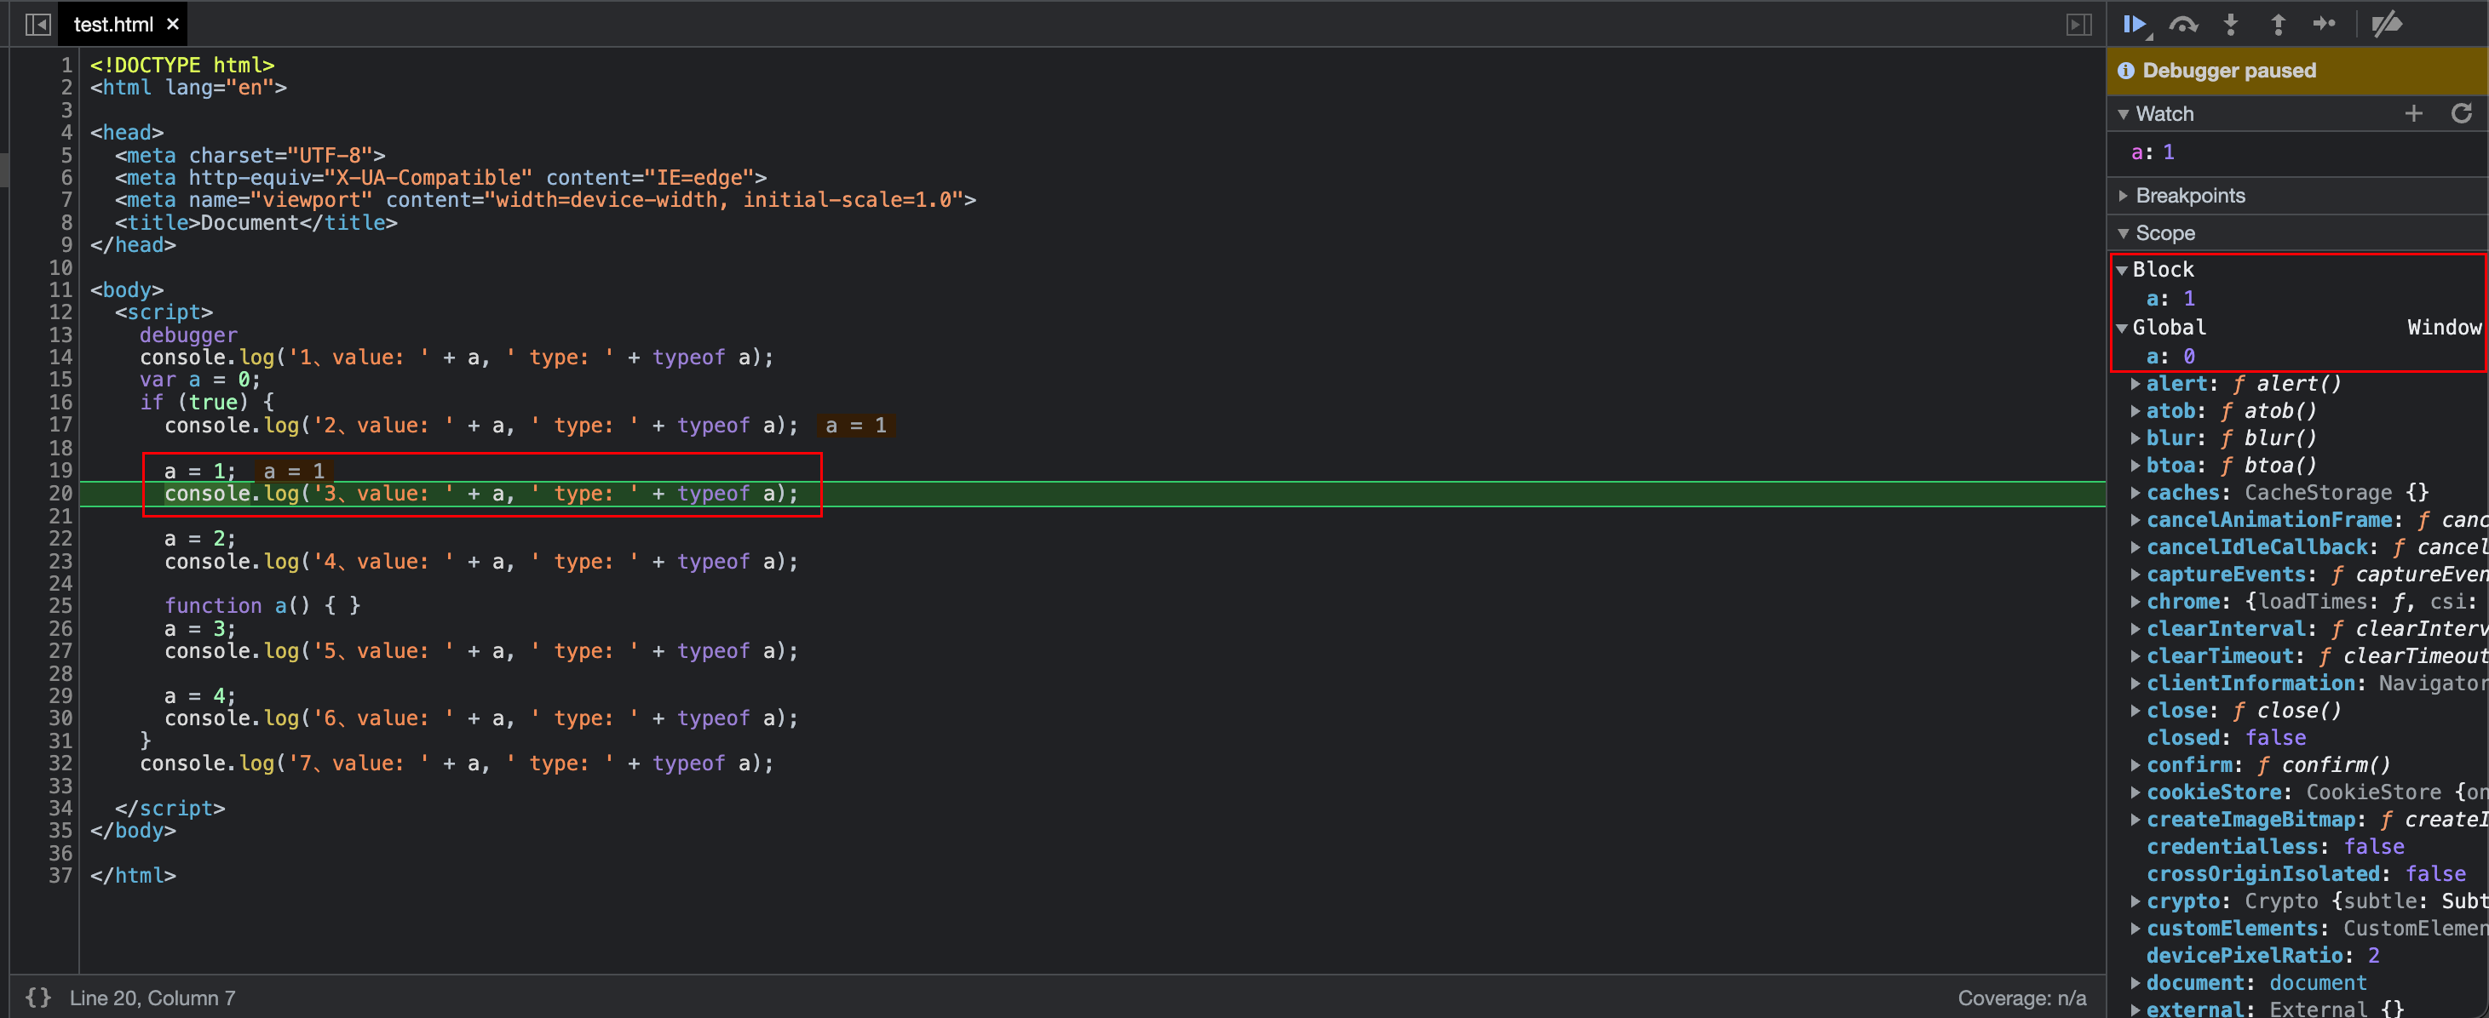This screenshot has width=2489, height=1018.
Task: Click the Resume script execution button
Action: pos(2136,24)
